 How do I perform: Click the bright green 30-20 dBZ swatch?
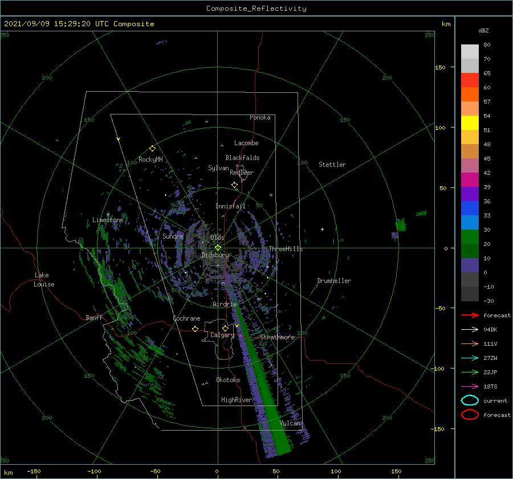point(470,237)
